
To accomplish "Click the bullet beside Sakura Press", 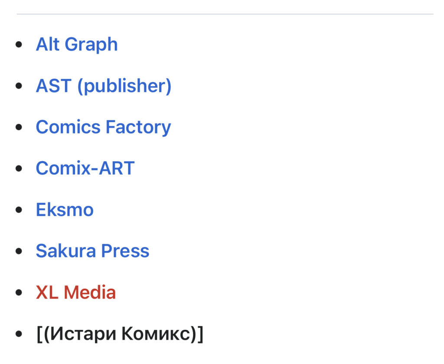I will [19, 251].
